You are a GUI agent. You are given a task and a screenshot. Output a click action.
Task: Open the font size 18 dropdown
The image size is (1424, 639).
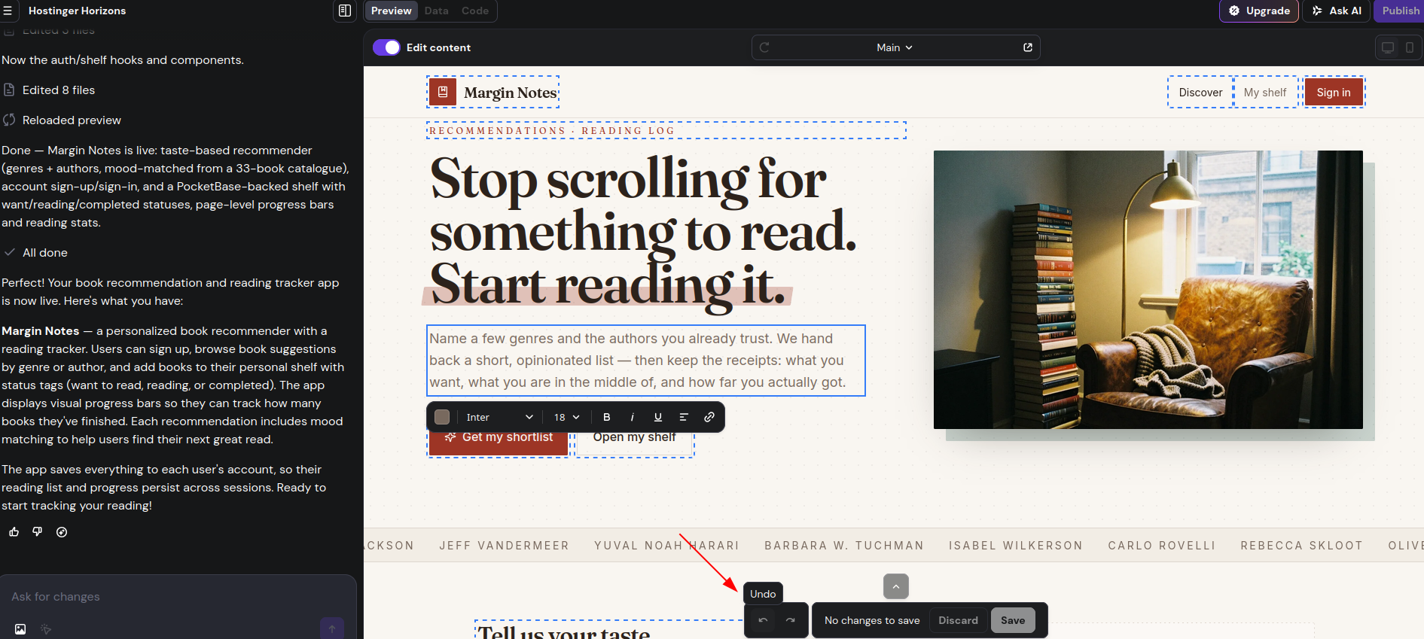(x=567, y=417)
